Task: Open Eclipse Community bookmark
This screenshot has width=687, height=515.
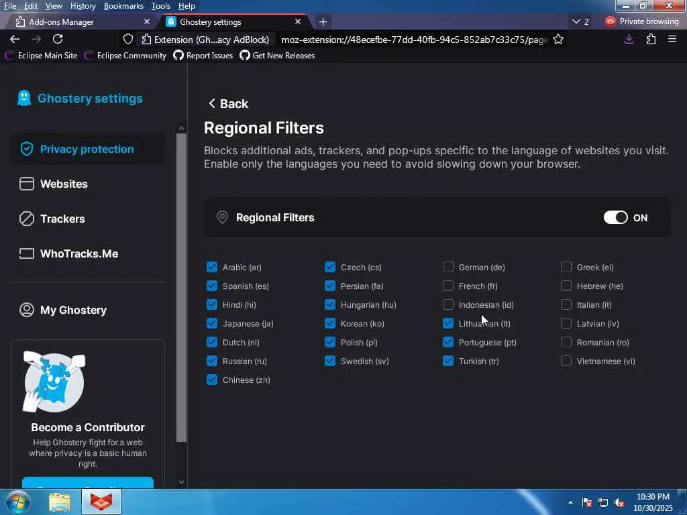Action: coord(125,56)
